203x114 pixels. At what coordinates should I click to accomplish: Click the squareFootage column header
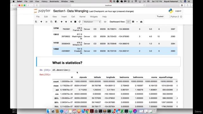[166, 77]
